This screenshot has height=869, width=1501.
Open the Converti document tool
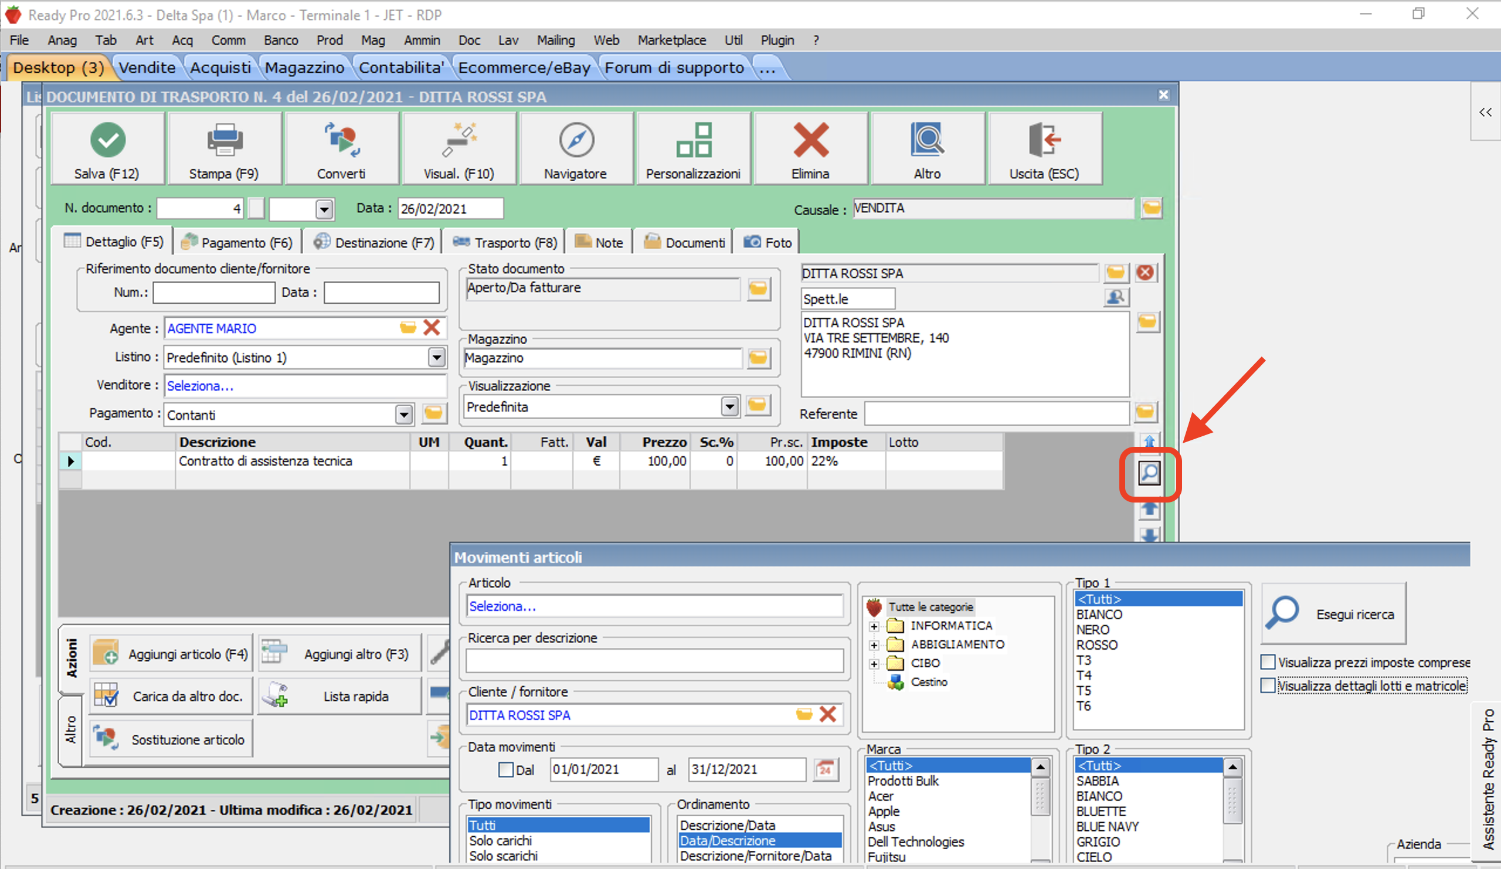(341, 148)
